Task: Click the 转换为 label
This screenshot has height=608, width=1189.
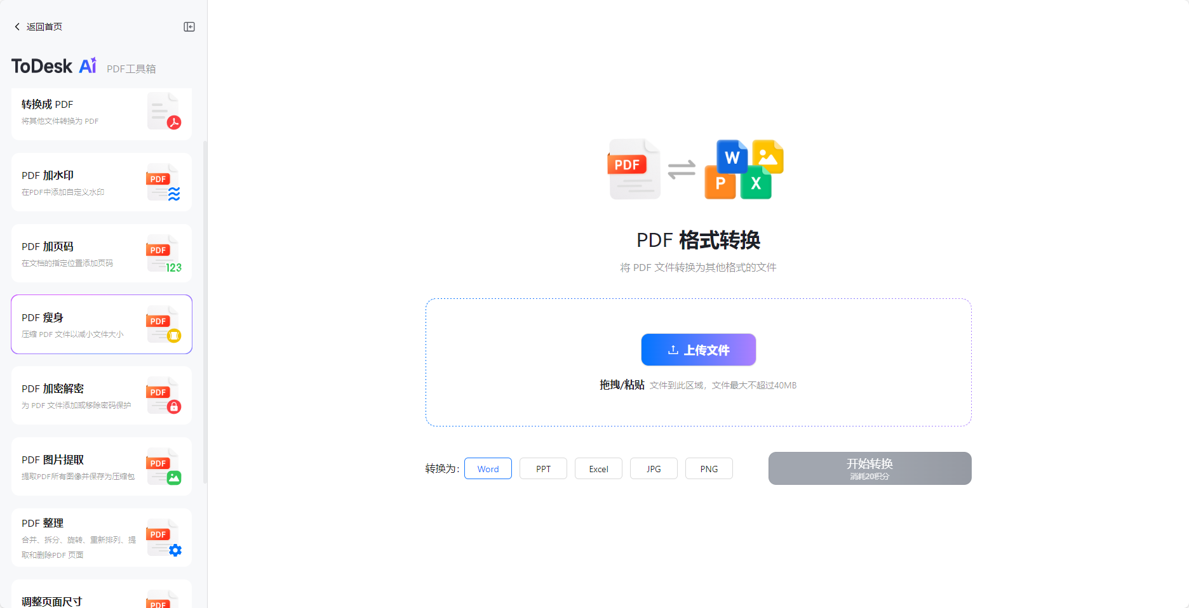Action: pos(442,468)
